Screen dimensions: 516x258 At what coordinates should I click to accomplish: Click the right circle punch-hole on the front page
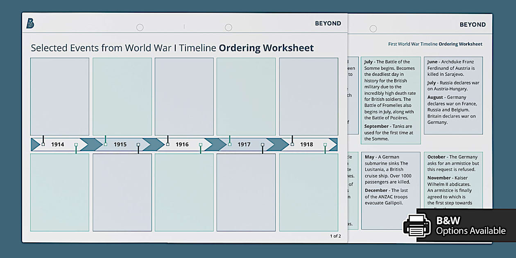(x=229, y=27)
